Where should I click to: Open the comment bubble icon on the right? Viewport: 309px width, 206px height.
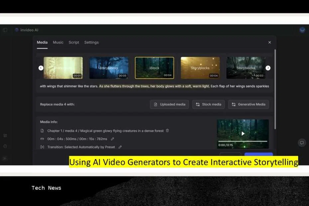click(x=302, y=143)
